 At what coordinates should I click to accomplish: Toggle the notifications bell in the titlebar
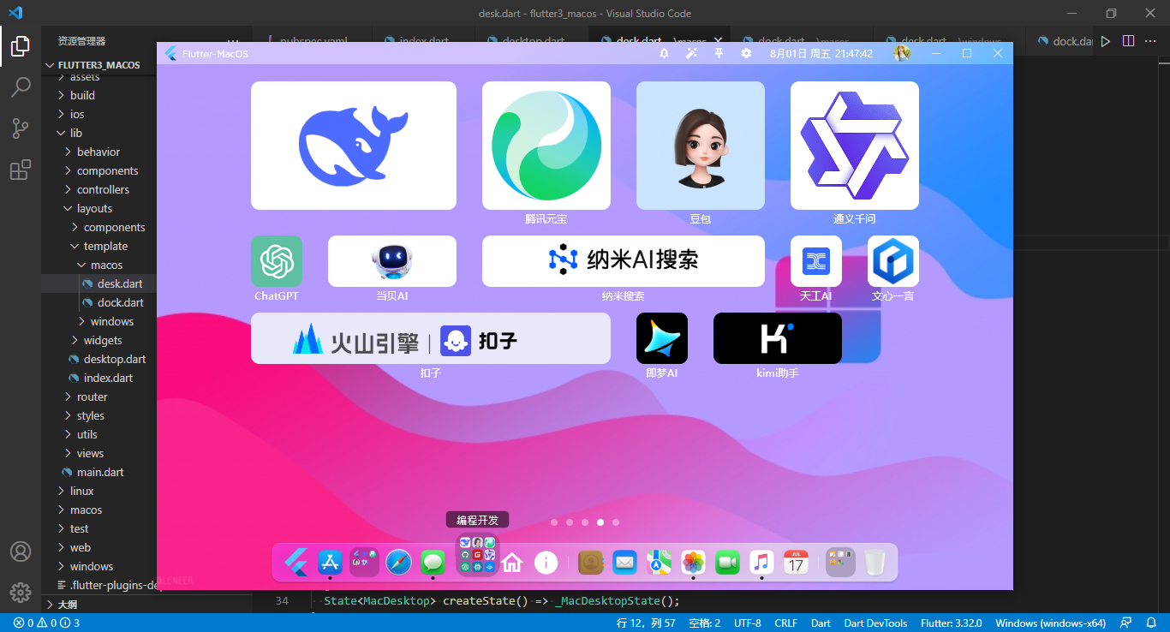[x=664, y=52]
